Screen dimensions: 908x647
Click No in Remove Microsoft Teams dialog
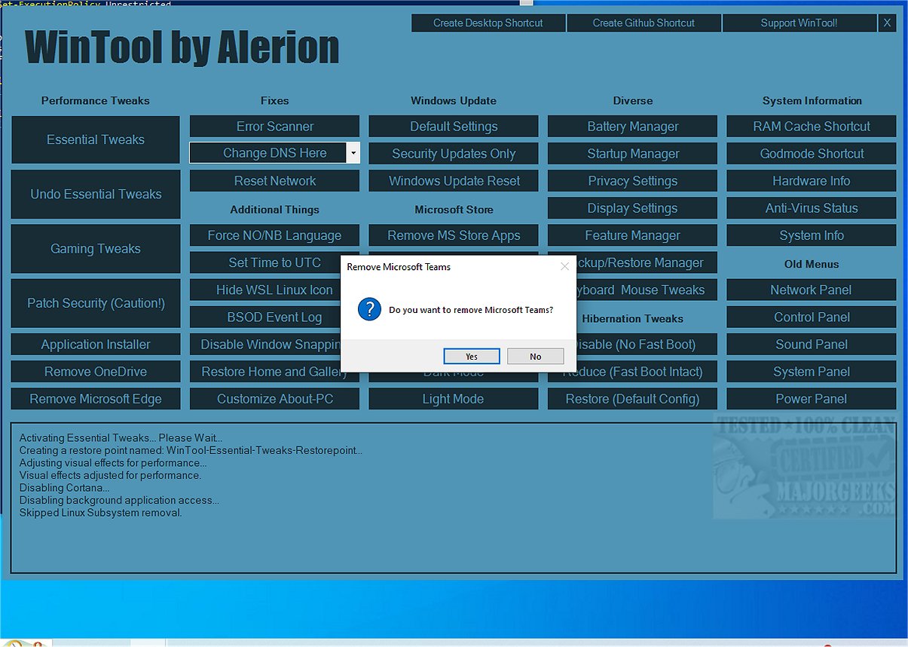(x=535, y=356)
